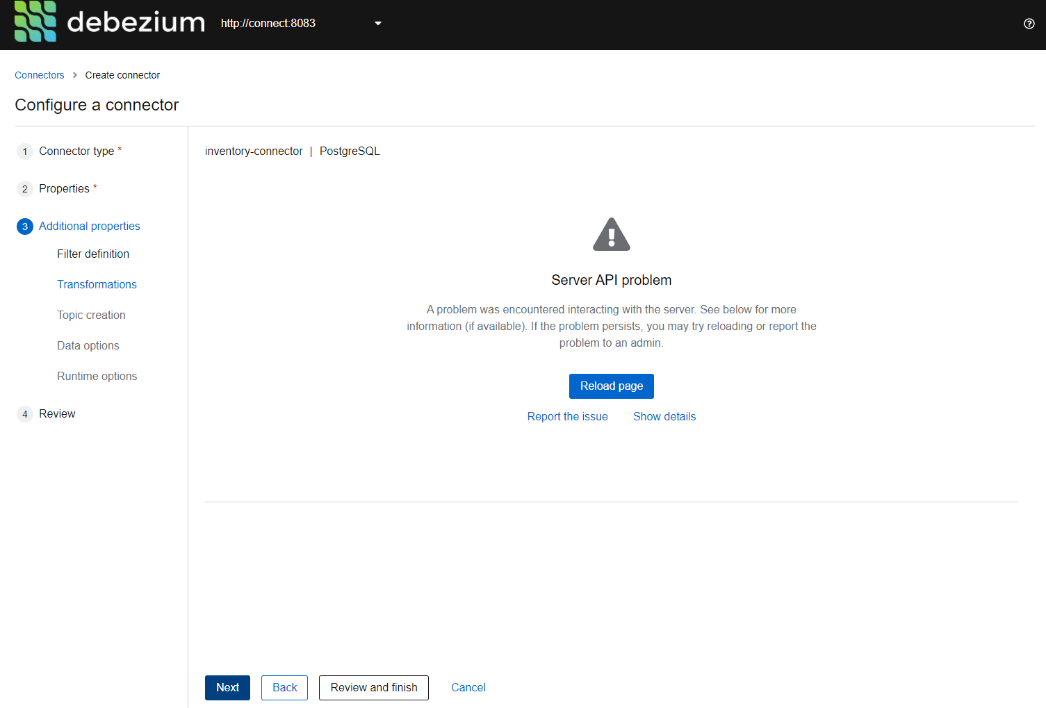This screenshot has width=1046, height=708.
Task: Click the step 3 Additional properties circle
Action: pyautogui.click(x=24, y=226)
